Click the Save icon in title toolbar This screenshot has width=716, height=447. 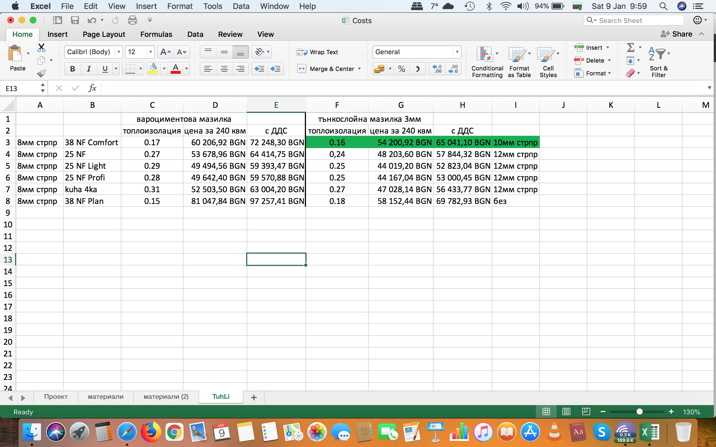coord(75,20)
